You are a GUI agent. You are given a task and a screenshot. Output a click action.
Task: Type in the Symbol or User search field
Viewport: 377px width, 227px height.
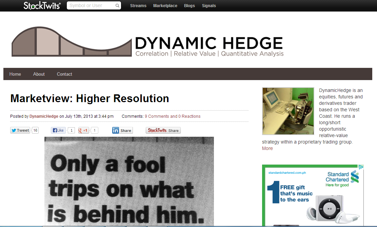click(91, 6)
